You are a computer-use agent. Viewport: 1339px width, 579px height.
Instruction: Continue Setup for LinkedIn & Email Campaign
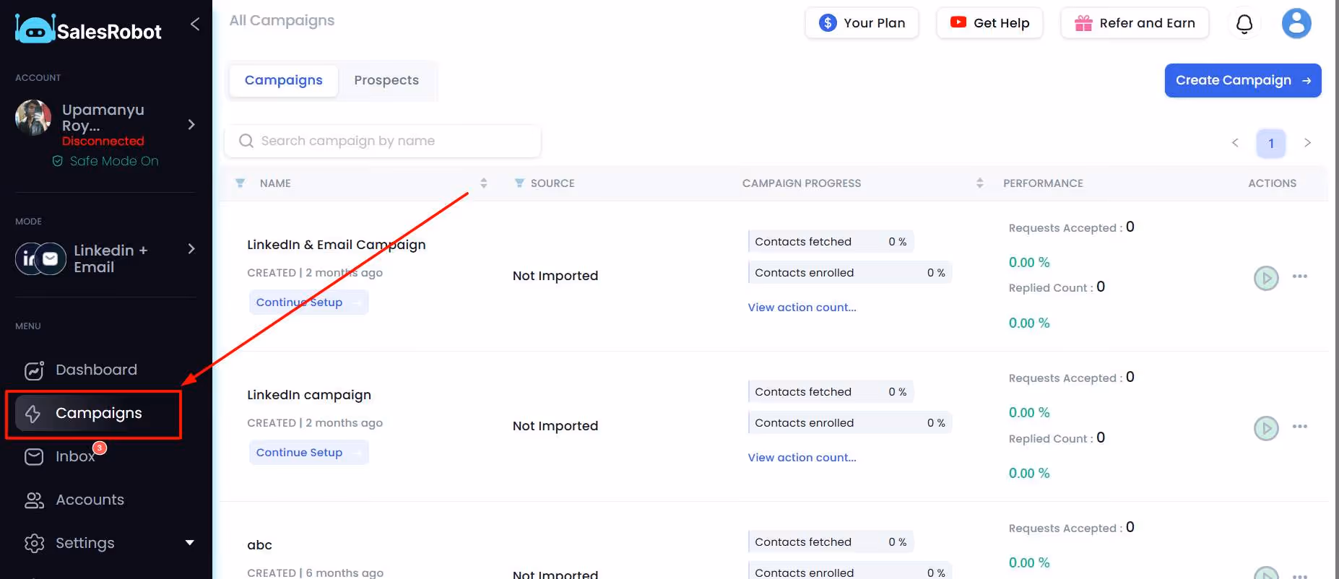pyautogui.click(x=309, y=302)
